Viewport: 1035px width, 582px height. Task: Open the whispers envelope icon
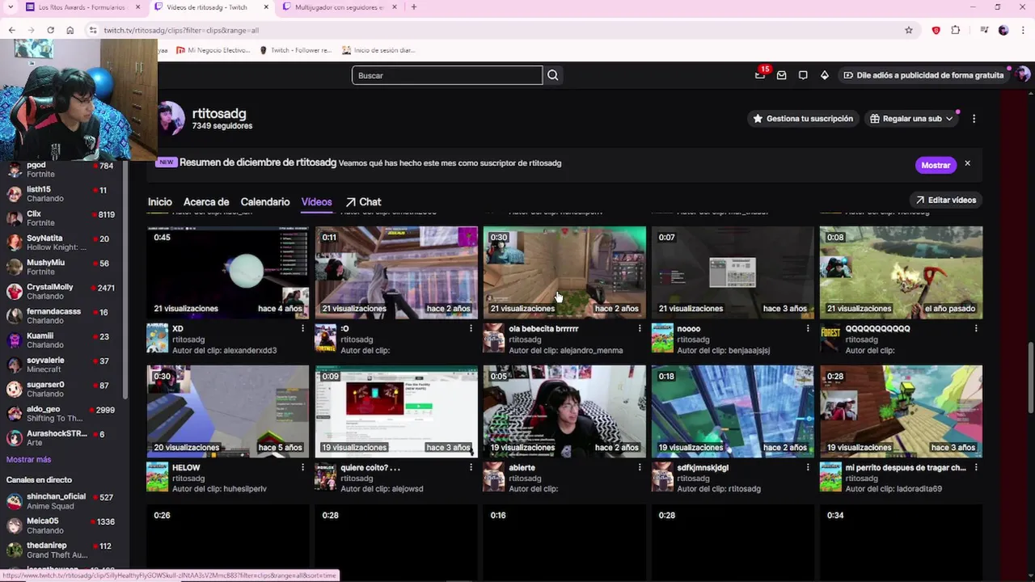[x=781, y=75]
